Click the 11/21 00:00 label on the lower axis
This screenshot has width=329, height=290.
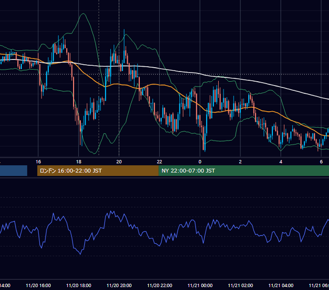point(200,286)
